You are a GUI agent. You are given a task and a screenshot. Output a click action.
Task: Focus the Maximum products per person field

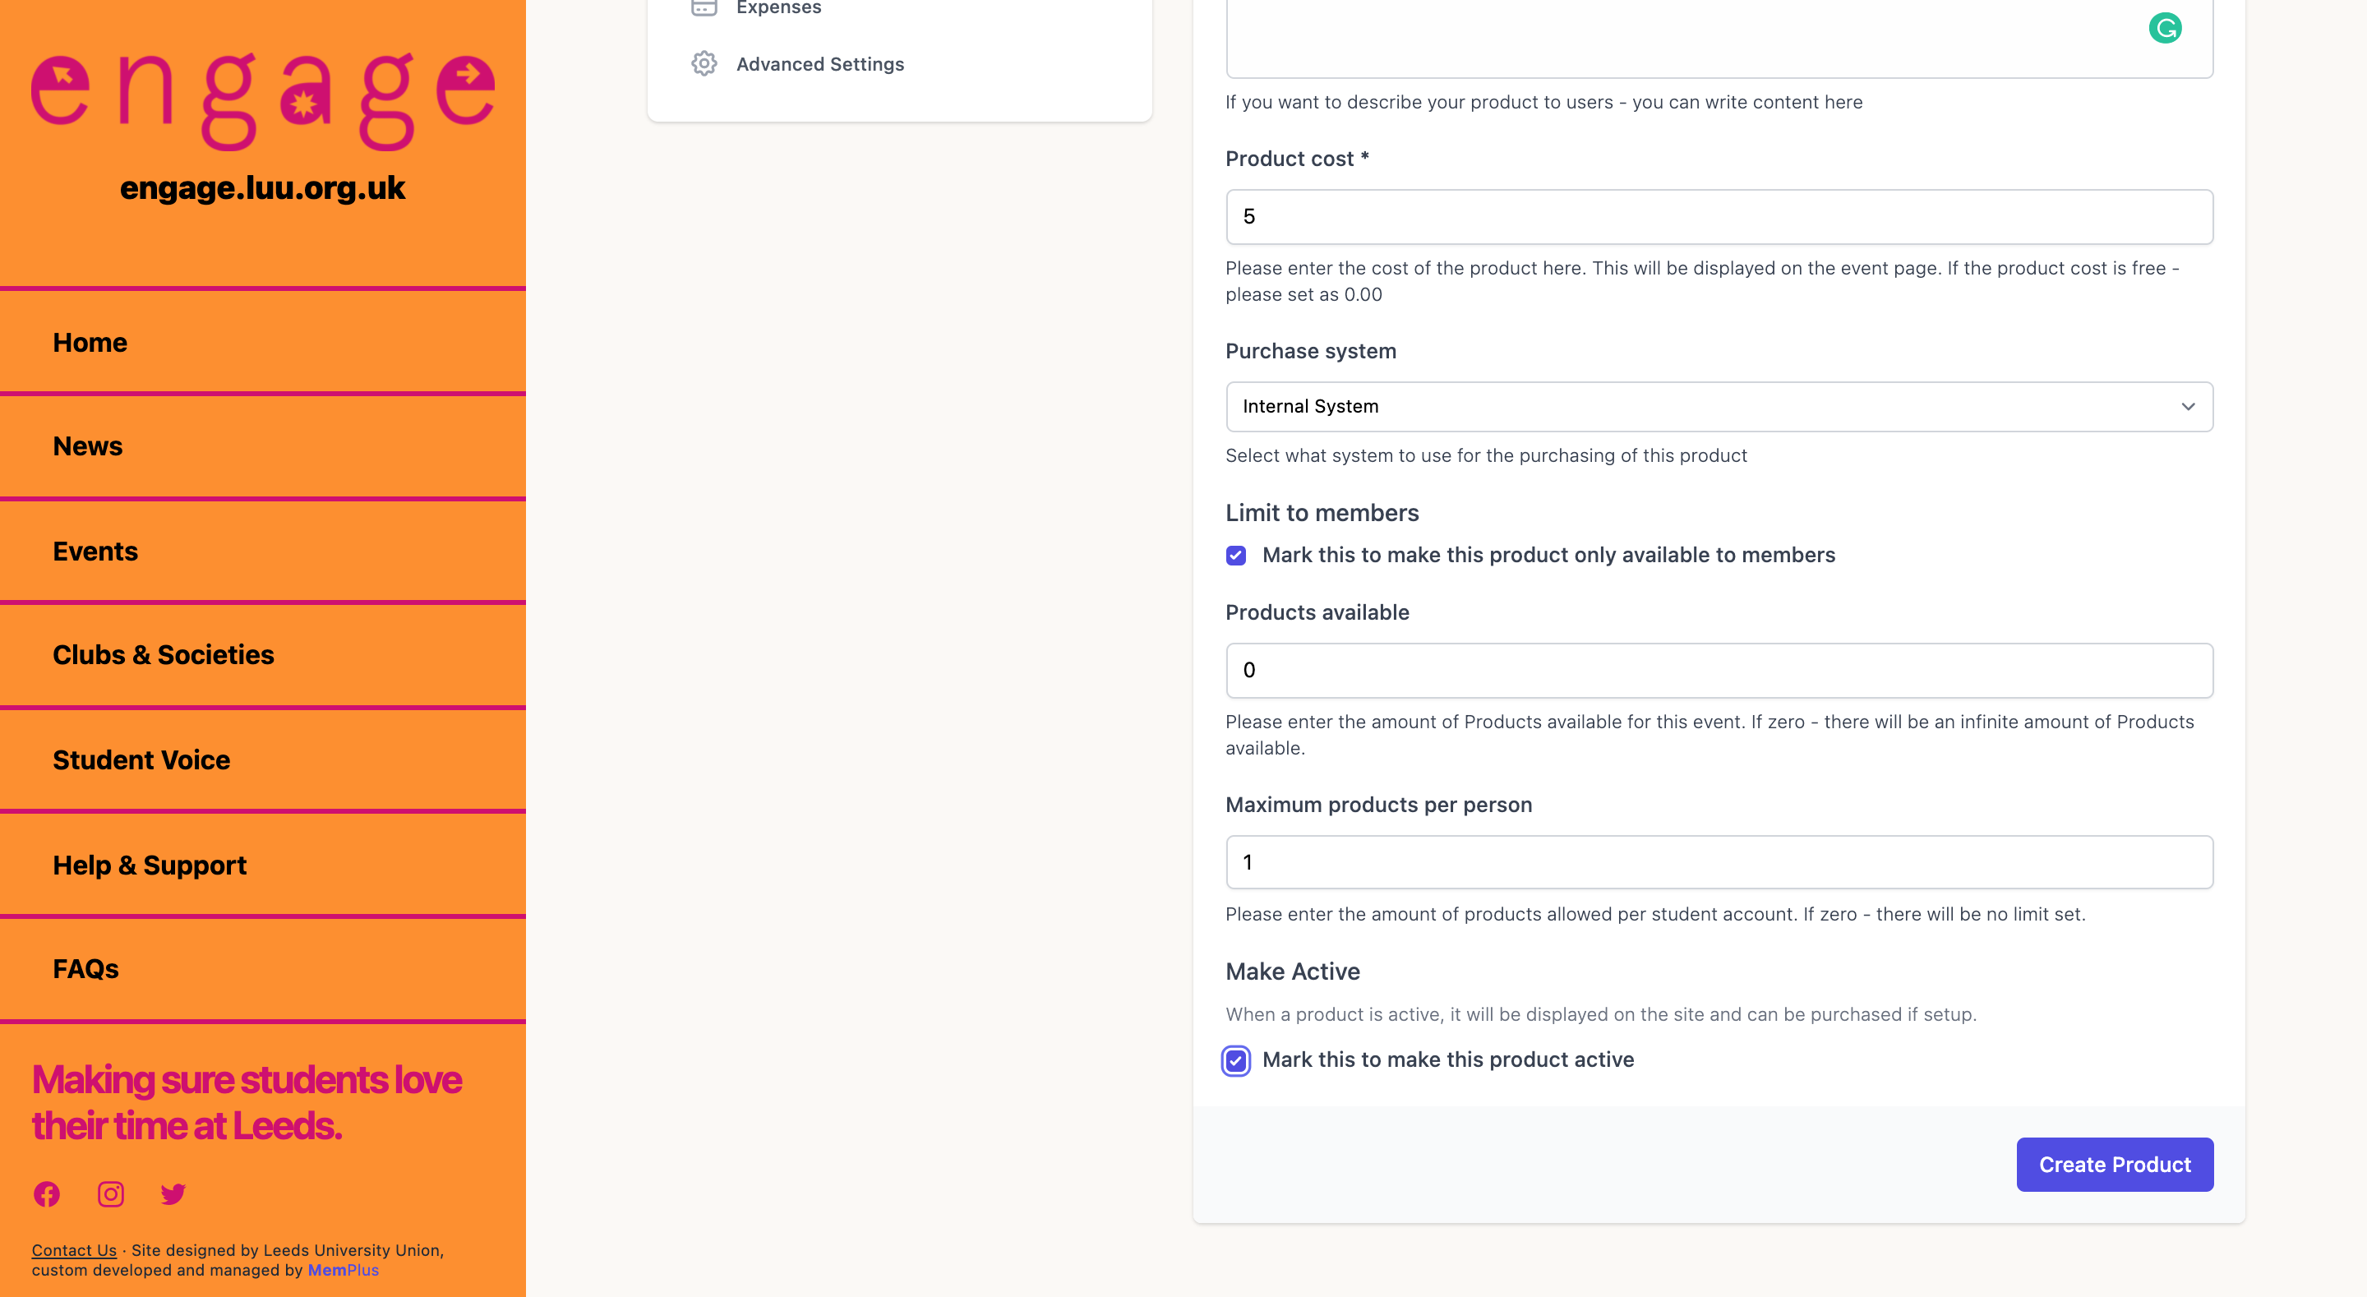1719,862
